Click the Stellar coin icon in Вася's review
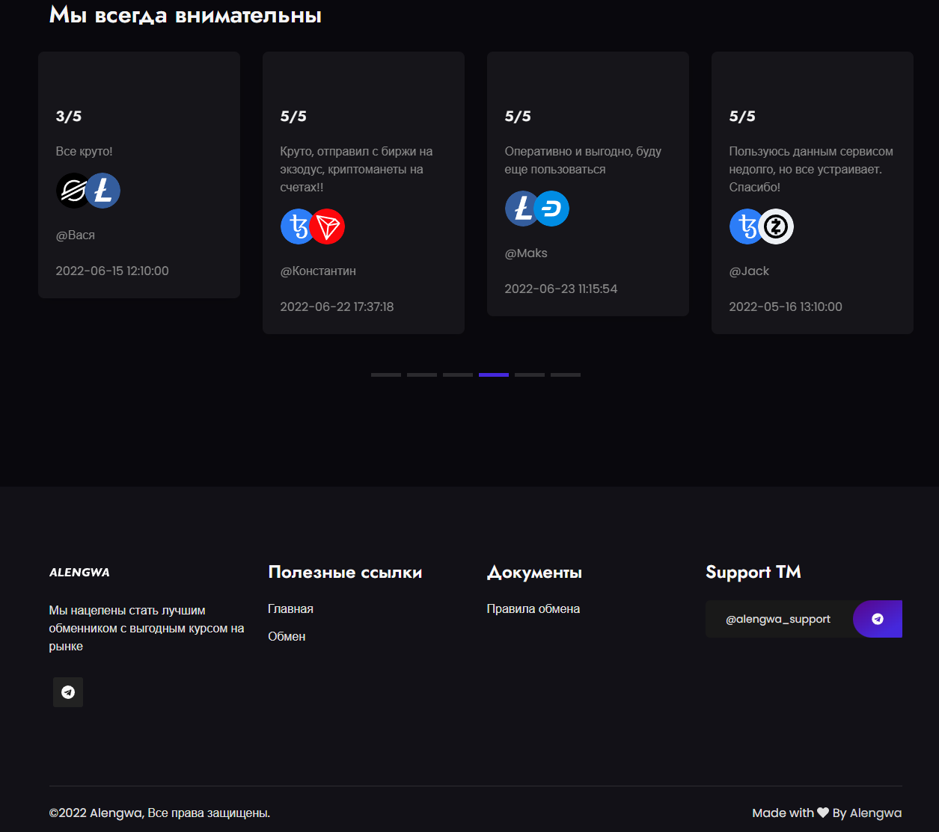This screenshot has height=832, width=939. coord(72,191)
